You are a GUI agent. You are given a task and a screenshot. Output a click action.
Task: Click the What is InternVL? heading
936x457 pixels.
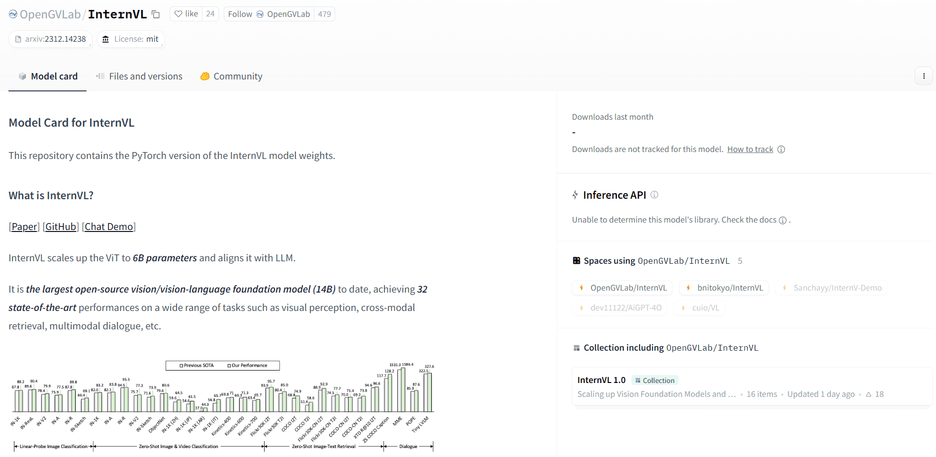(x=51, y=195)
